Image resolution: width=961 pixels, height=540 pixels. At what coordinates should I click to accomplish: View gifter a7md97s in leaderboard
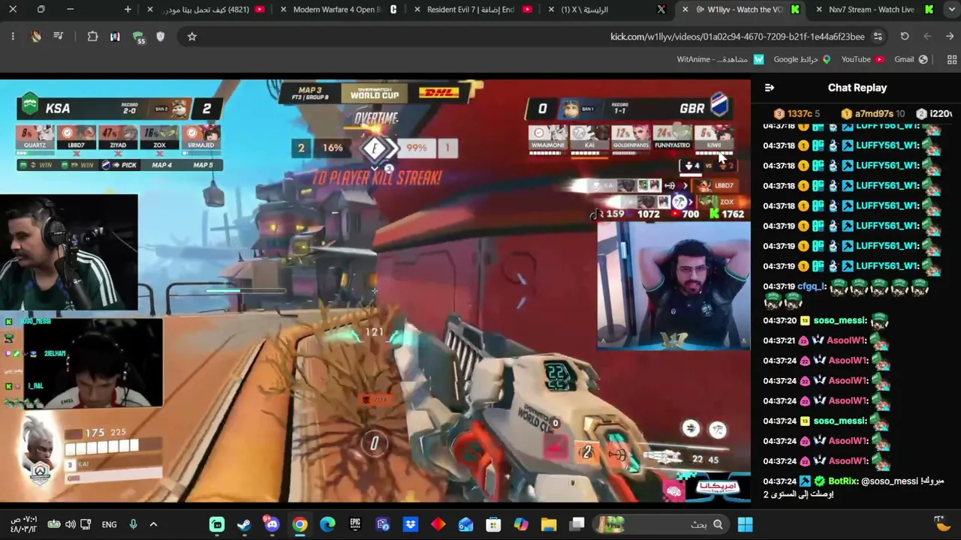pos(872,113)
